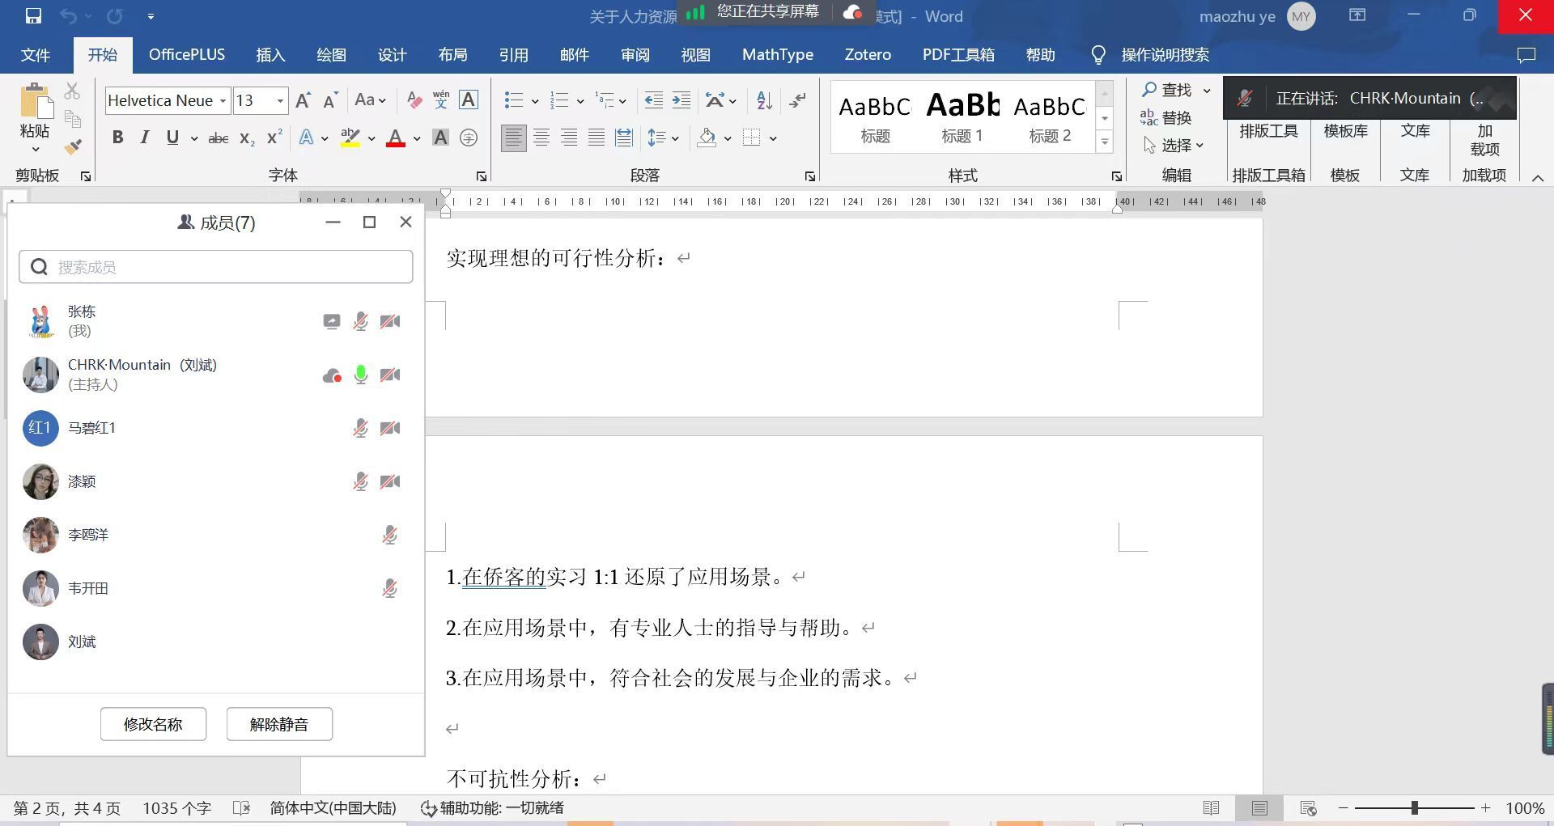The image size is (1554, 826).
Task: Apply distributed alignment to the paragraph
Action: 624,138
